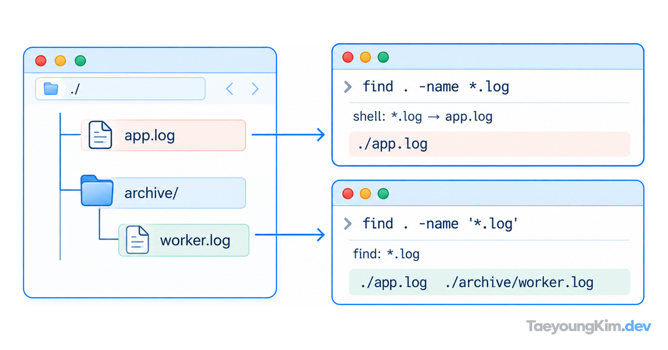Image resolution: width=668 pixels, height=350 pixels.
Task: Click prompt chevron before find '*.log' command
Action: point(348,223)
